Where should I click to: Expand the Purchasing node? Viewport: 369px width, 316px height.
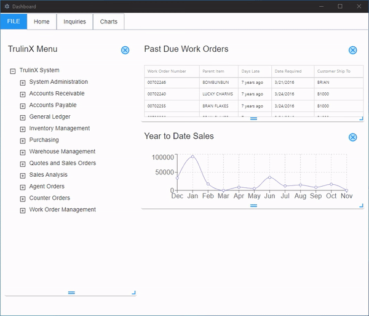pos(23,141)
